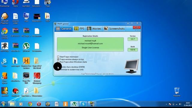Select the Skype desktop shortcut
192x108 pixels.
point(5,62)
